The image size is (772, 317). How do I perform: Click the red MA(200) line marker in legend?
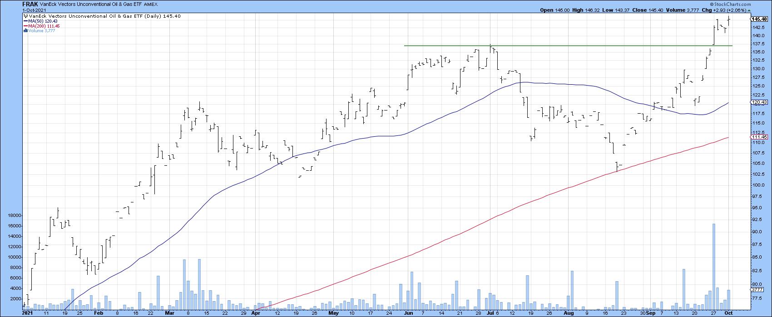pyautogui.click(x=25, y=26)
